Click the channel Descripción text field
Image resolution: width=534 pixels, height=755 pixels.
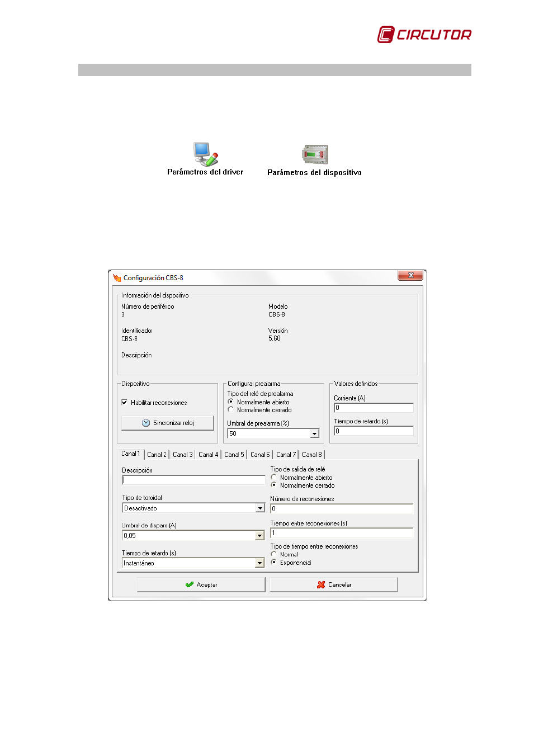click(x=193, y=480)
